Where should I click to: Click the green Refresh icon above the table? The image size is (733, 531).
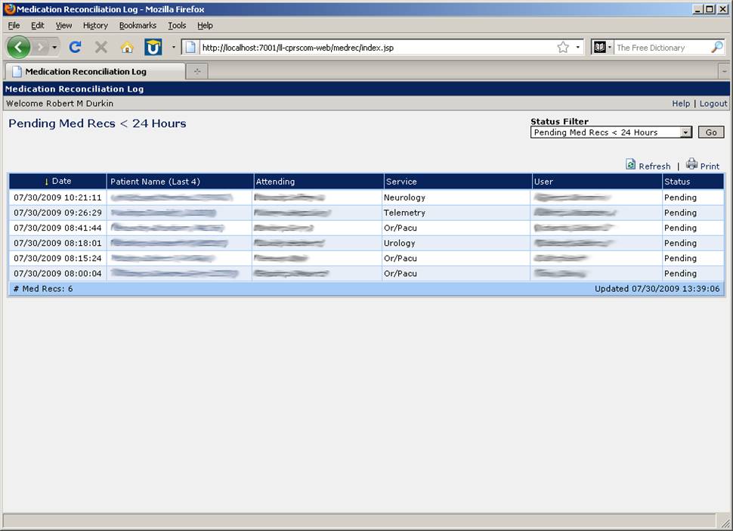pos(631,165)
